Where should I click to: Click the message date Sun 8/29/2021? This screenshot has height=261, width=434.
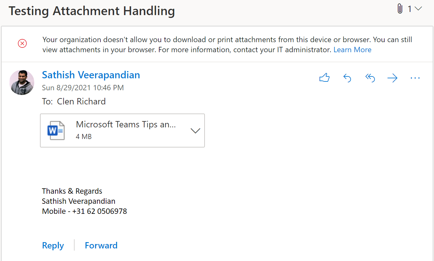(83, 88)
